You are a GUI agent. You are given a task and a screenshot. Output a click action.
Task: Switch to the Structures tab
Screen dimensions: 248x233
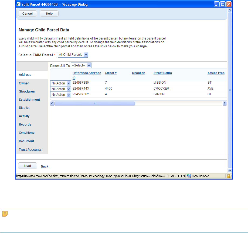pyautogui.click(x=27, y=91)
